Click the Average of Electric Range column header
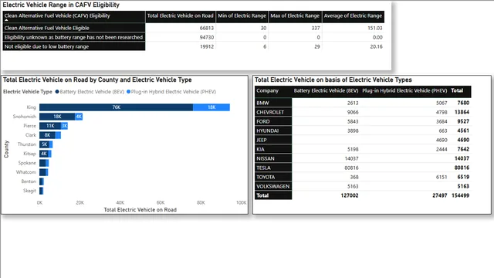 [x=353, y=16]
